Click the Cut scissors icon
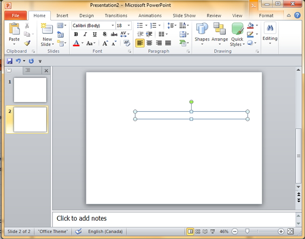This screenshot has width=305, height=239. [x=27, y=25]
